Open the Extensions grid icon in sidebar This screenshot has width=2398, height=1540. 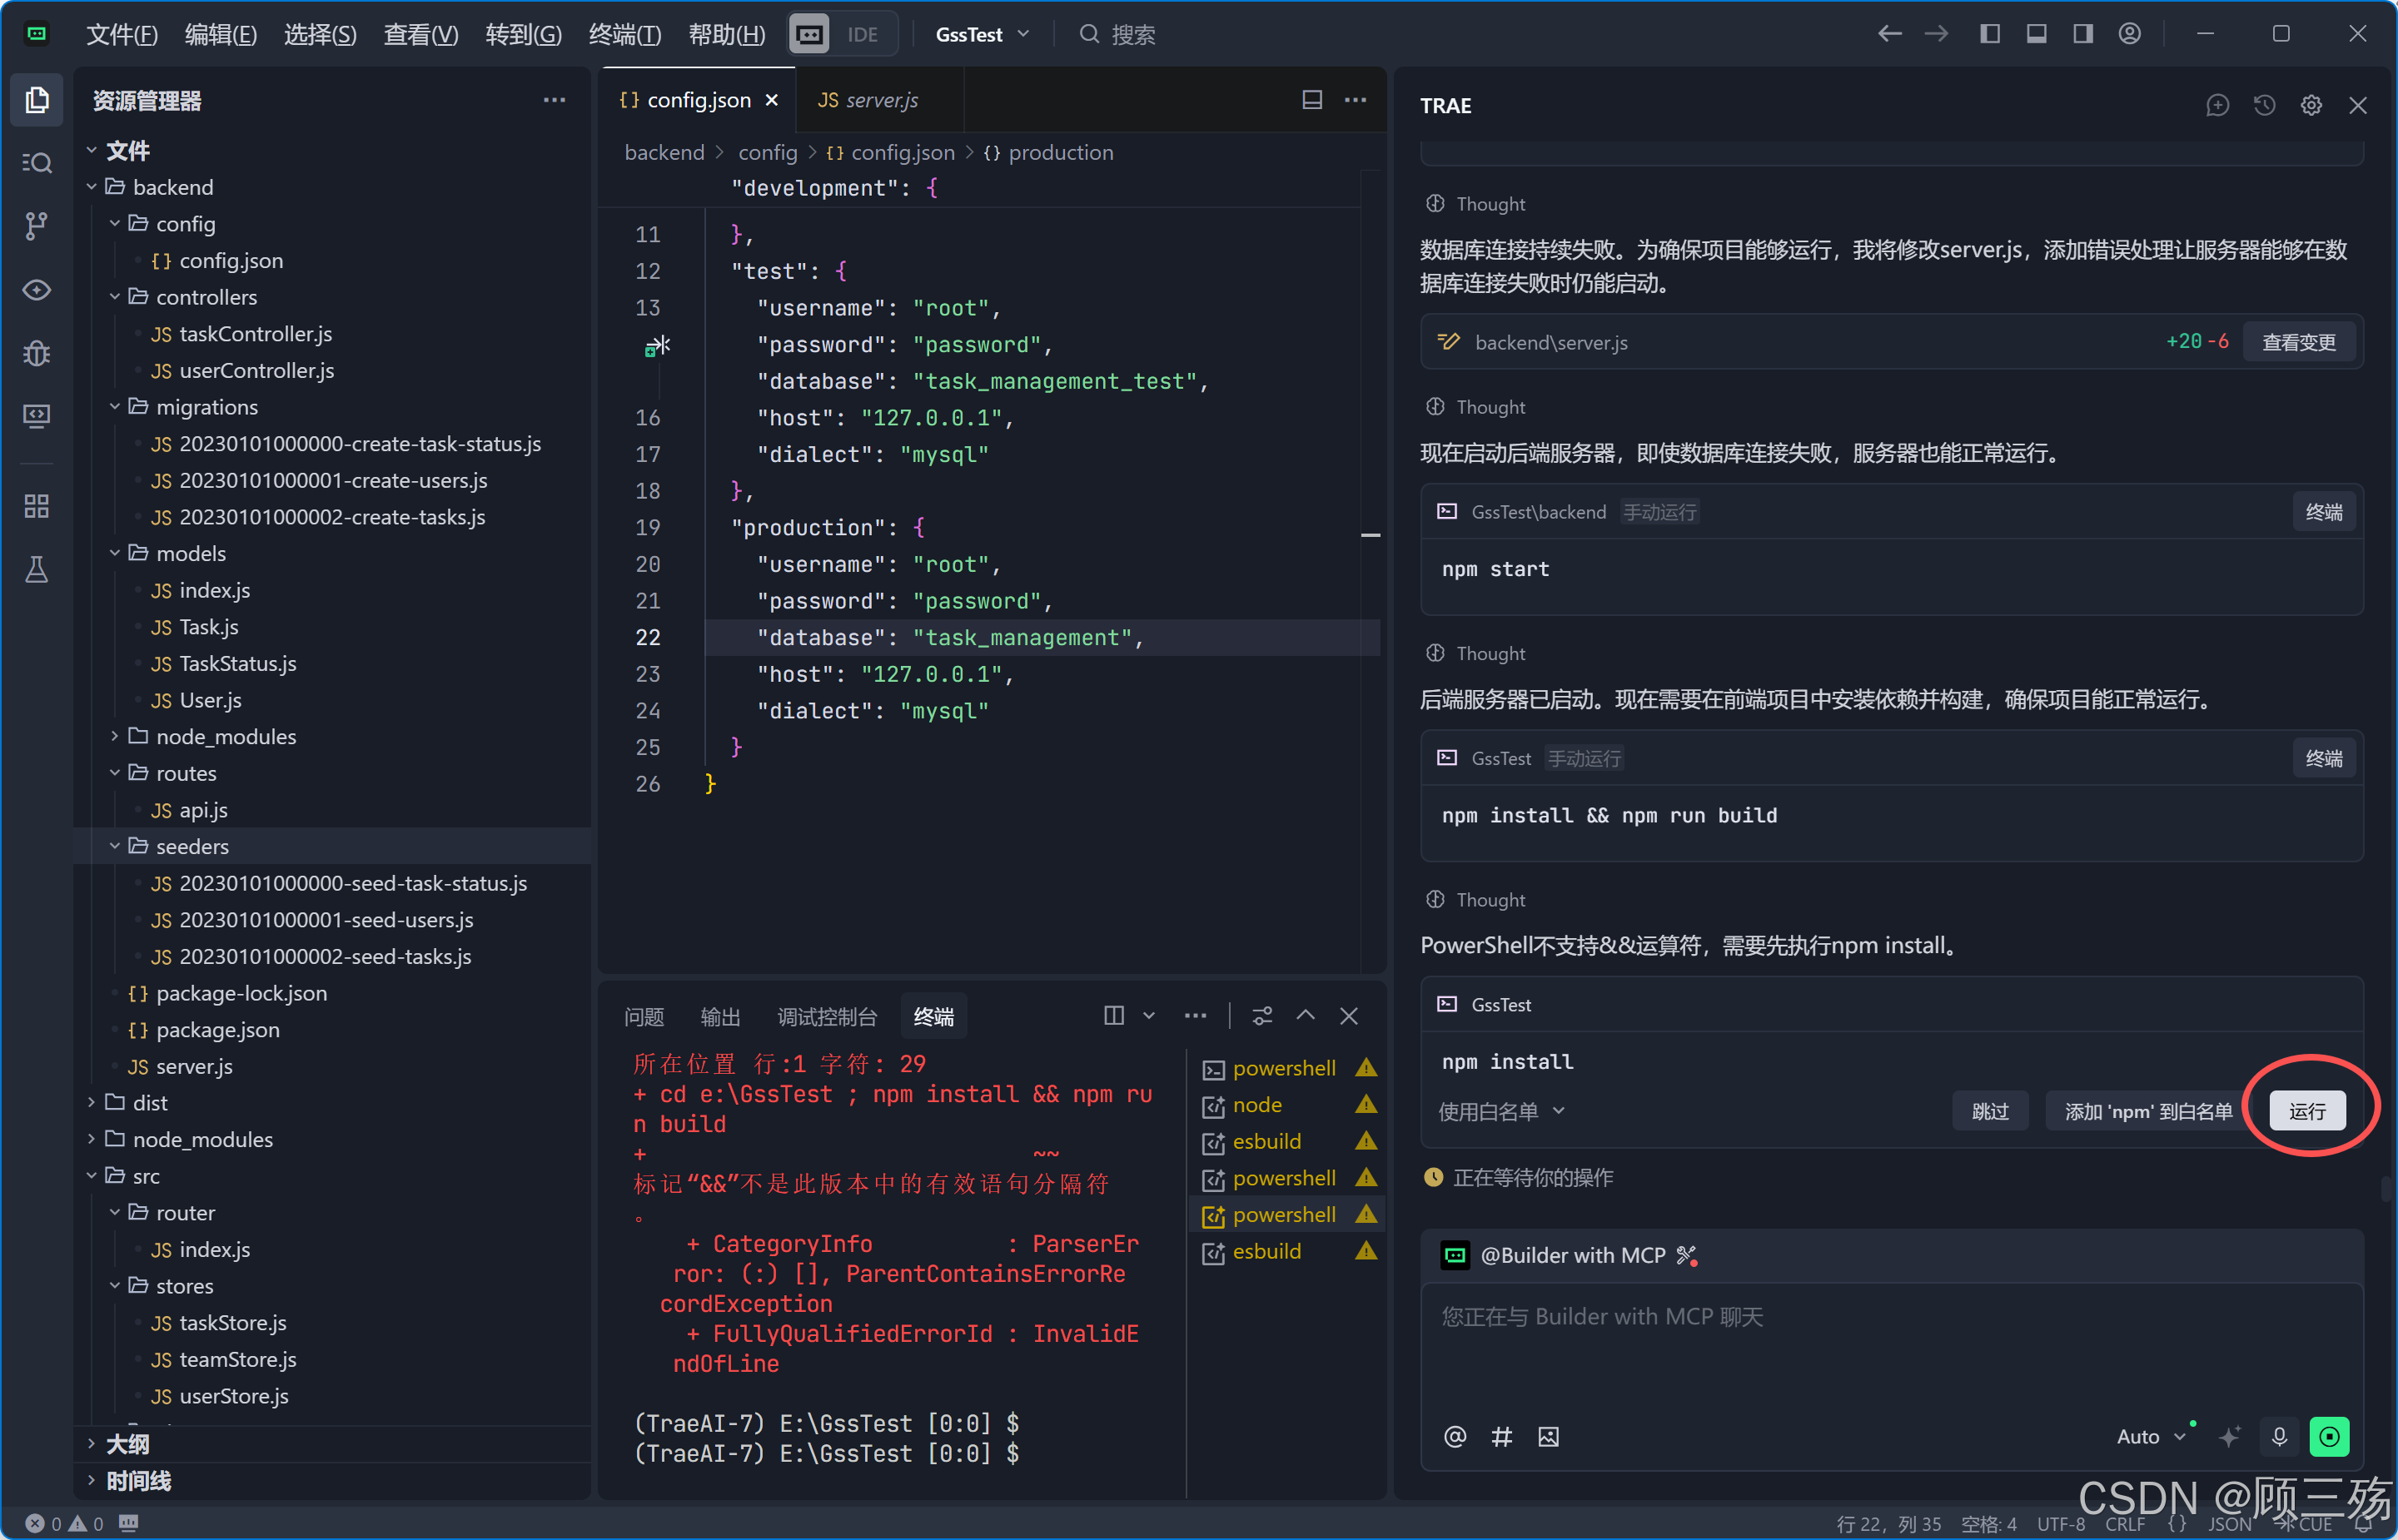tap(37, 506)
